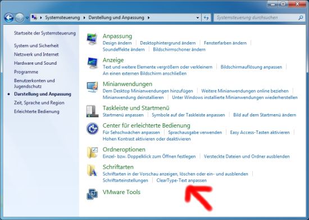
Task: Click the Back navigation arrow
Action: tap(9, 18)
